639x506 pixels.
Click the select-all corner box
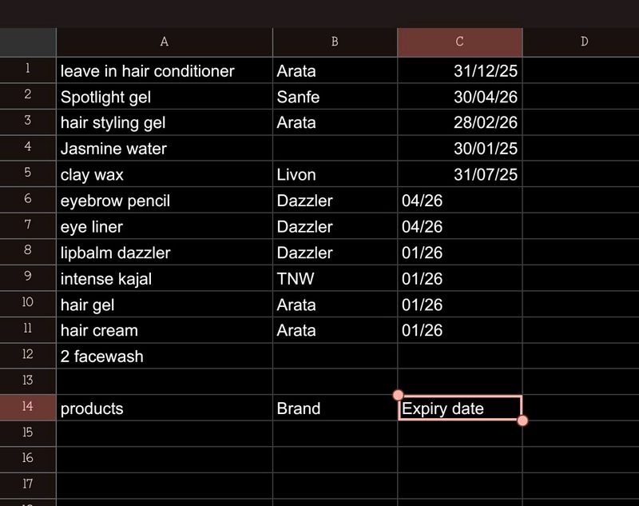coord(28,42)
